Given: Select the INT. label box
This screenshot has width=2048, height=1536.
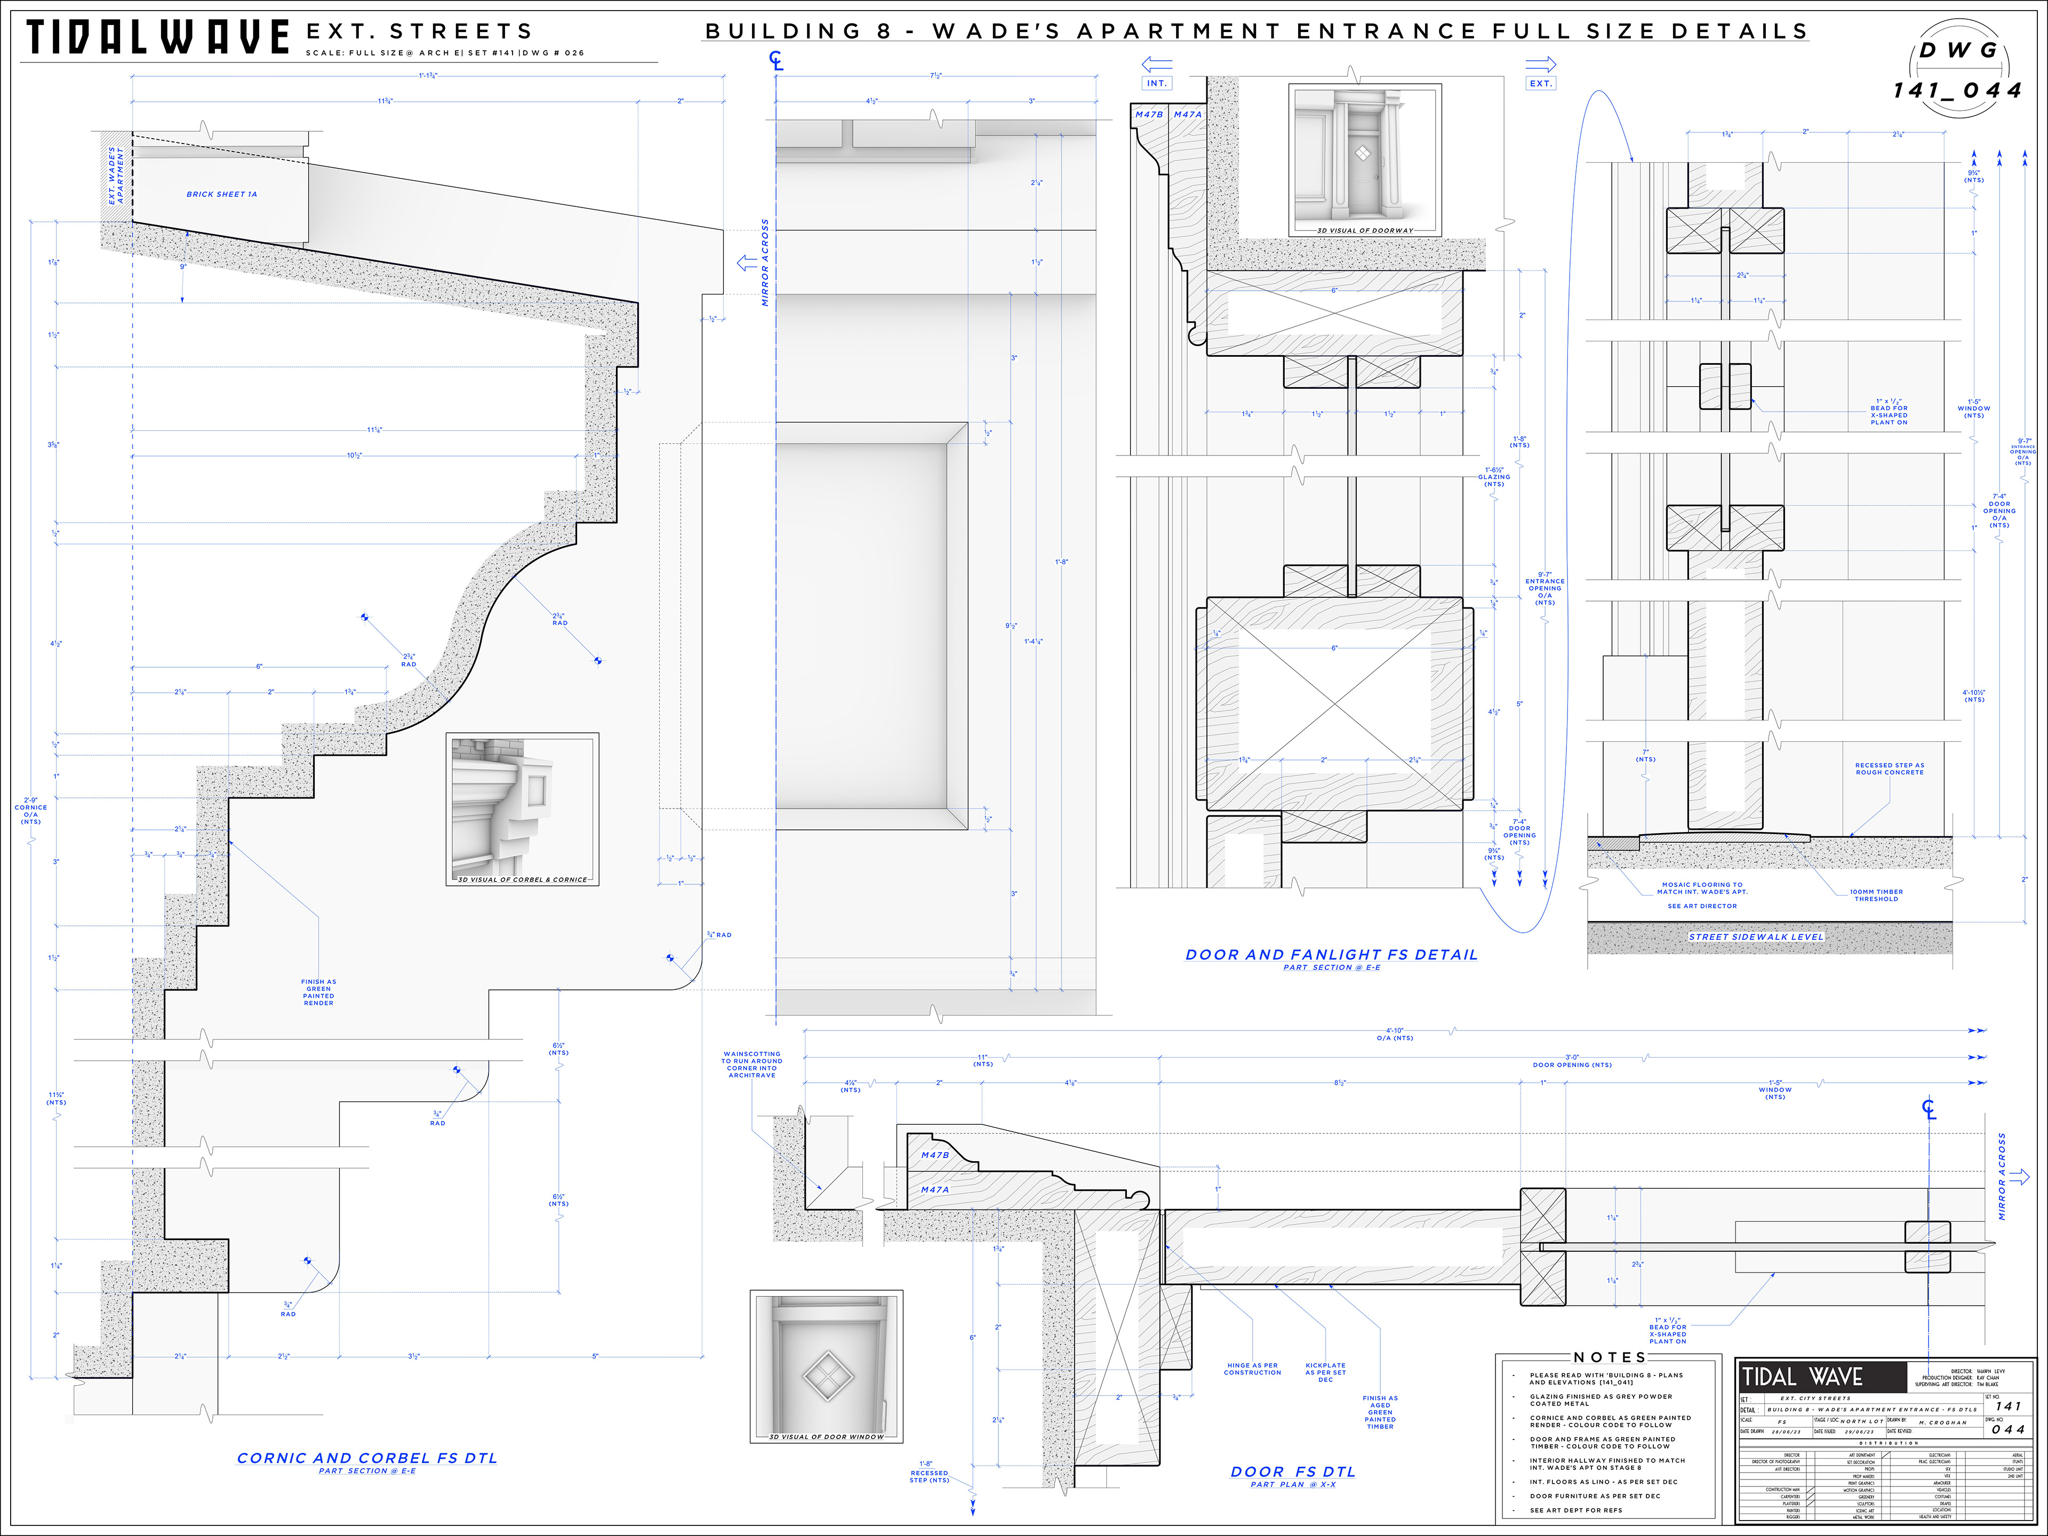Looking at the screenshot, I should point(1157,83).
